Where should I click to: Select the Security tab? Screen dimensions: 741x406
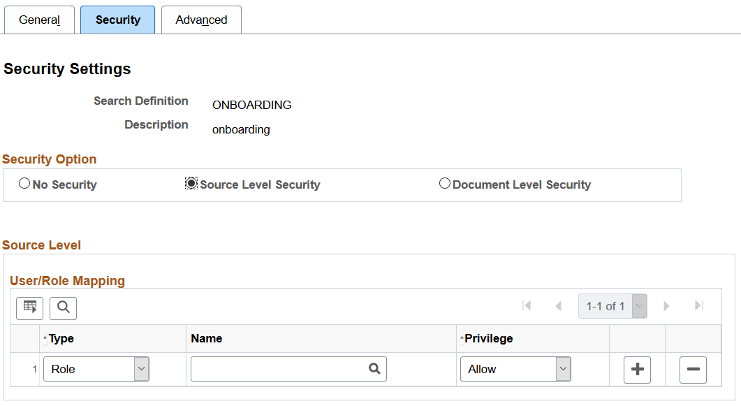pyautogui.click(x=117, y=20)
